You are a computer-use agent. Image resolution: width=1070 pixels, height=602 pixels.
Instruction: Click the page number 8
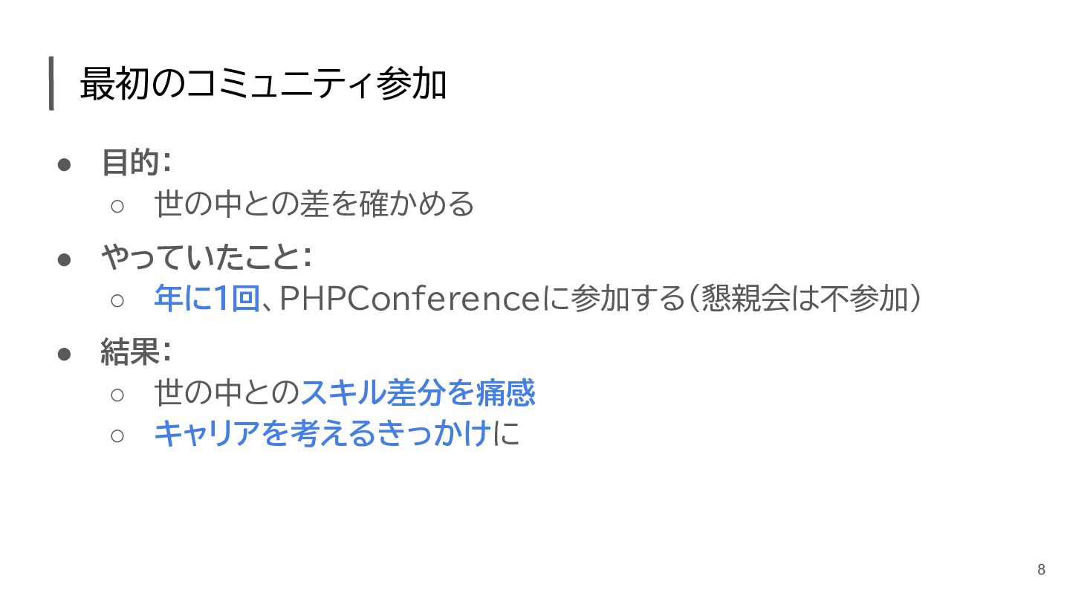pos(1040,570)
